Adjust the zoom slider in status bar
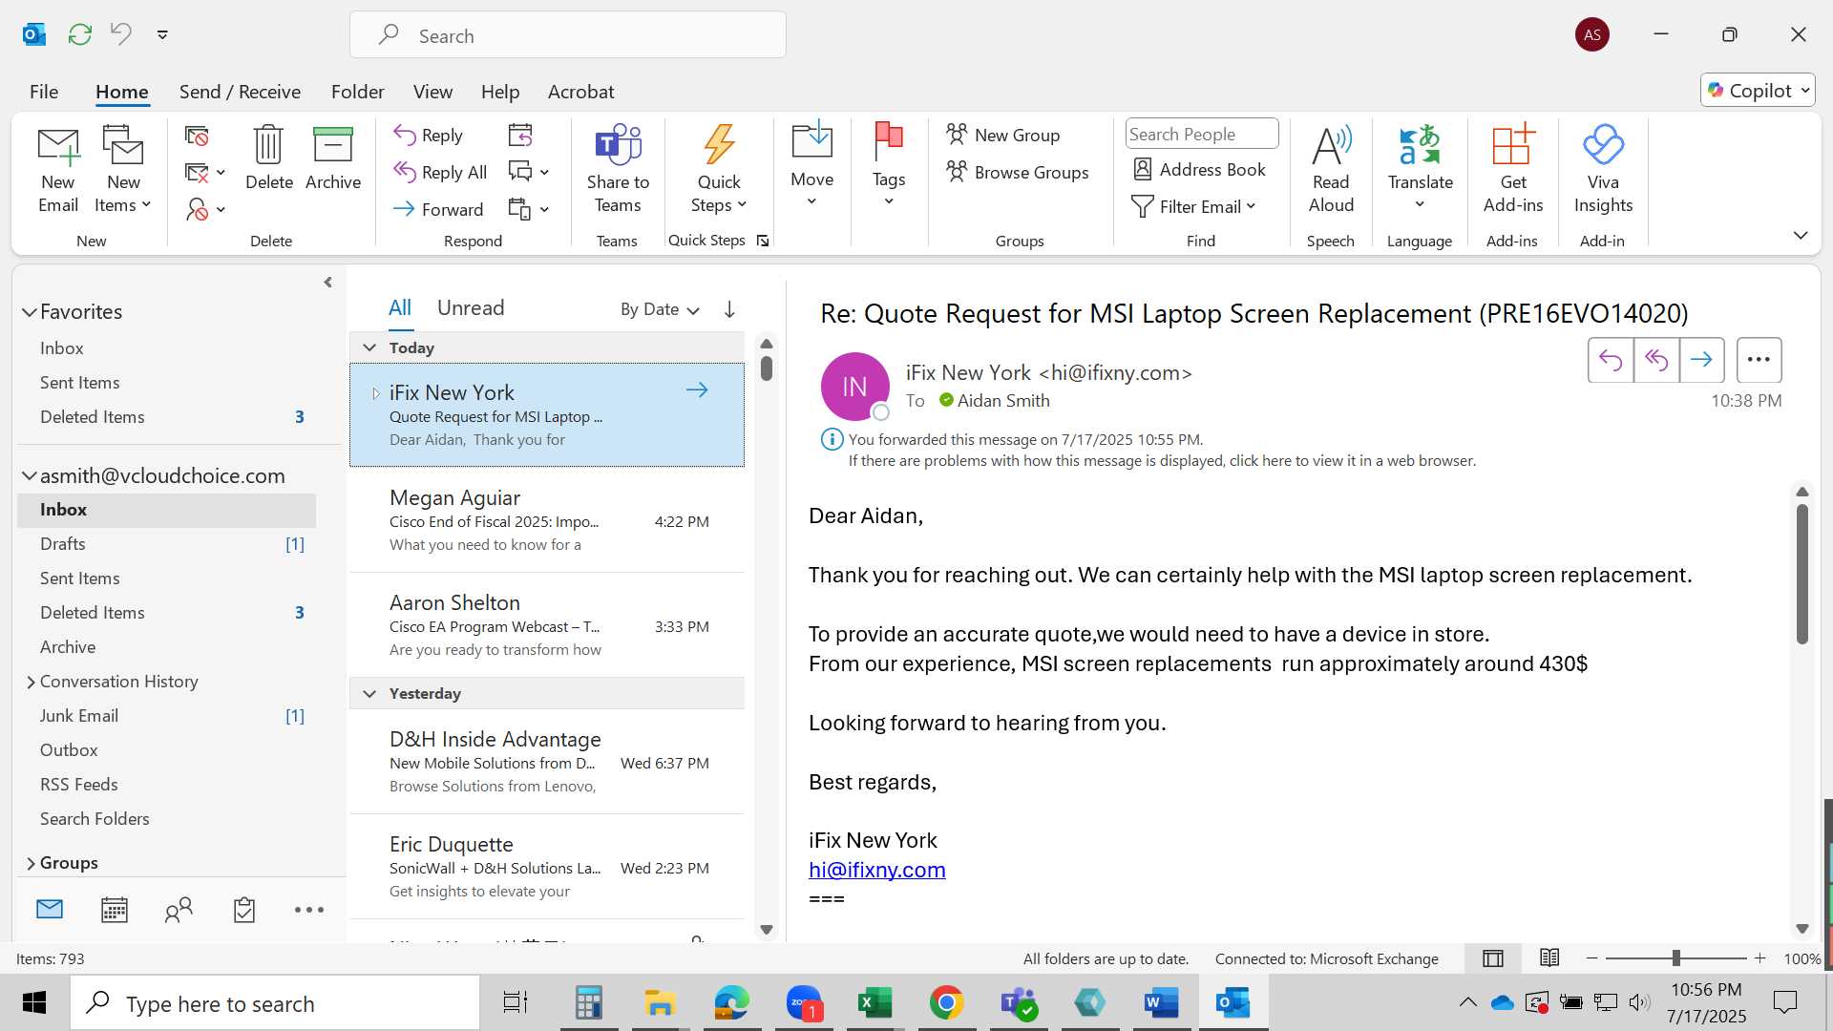 tap(1675, 957)
